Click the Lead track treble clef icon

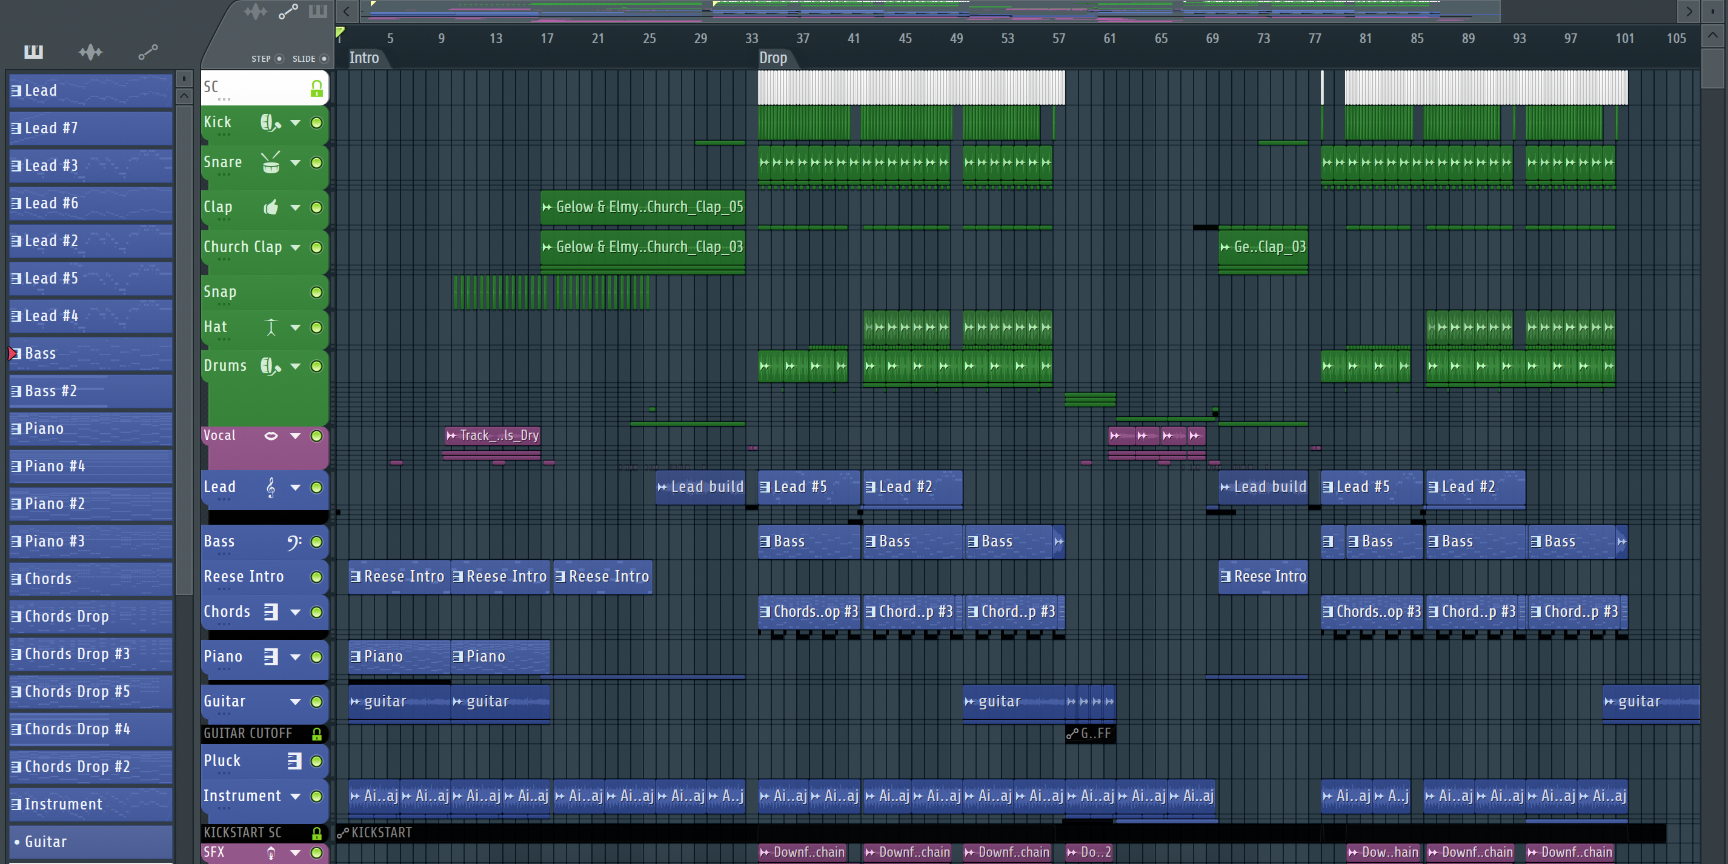click(270, 487)
